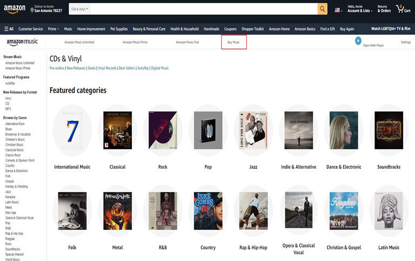Open the International Music album thumbnail

pos(72,130)
